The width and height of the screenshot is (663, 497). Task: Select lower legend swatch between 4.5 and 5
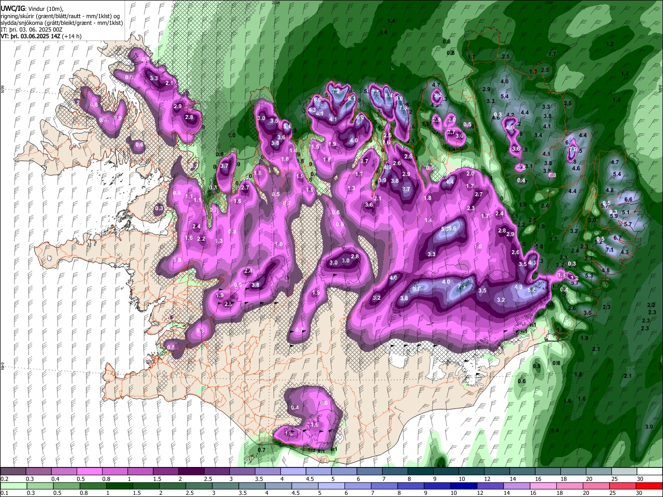(x=305, y=486)
